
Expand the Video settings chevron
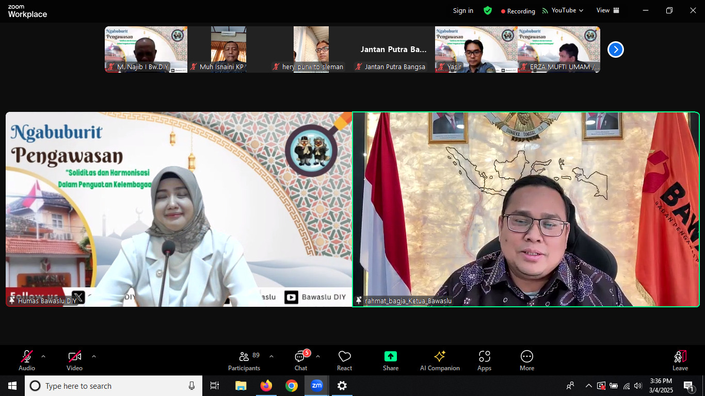pyautogui.click(x=93, y=356)
